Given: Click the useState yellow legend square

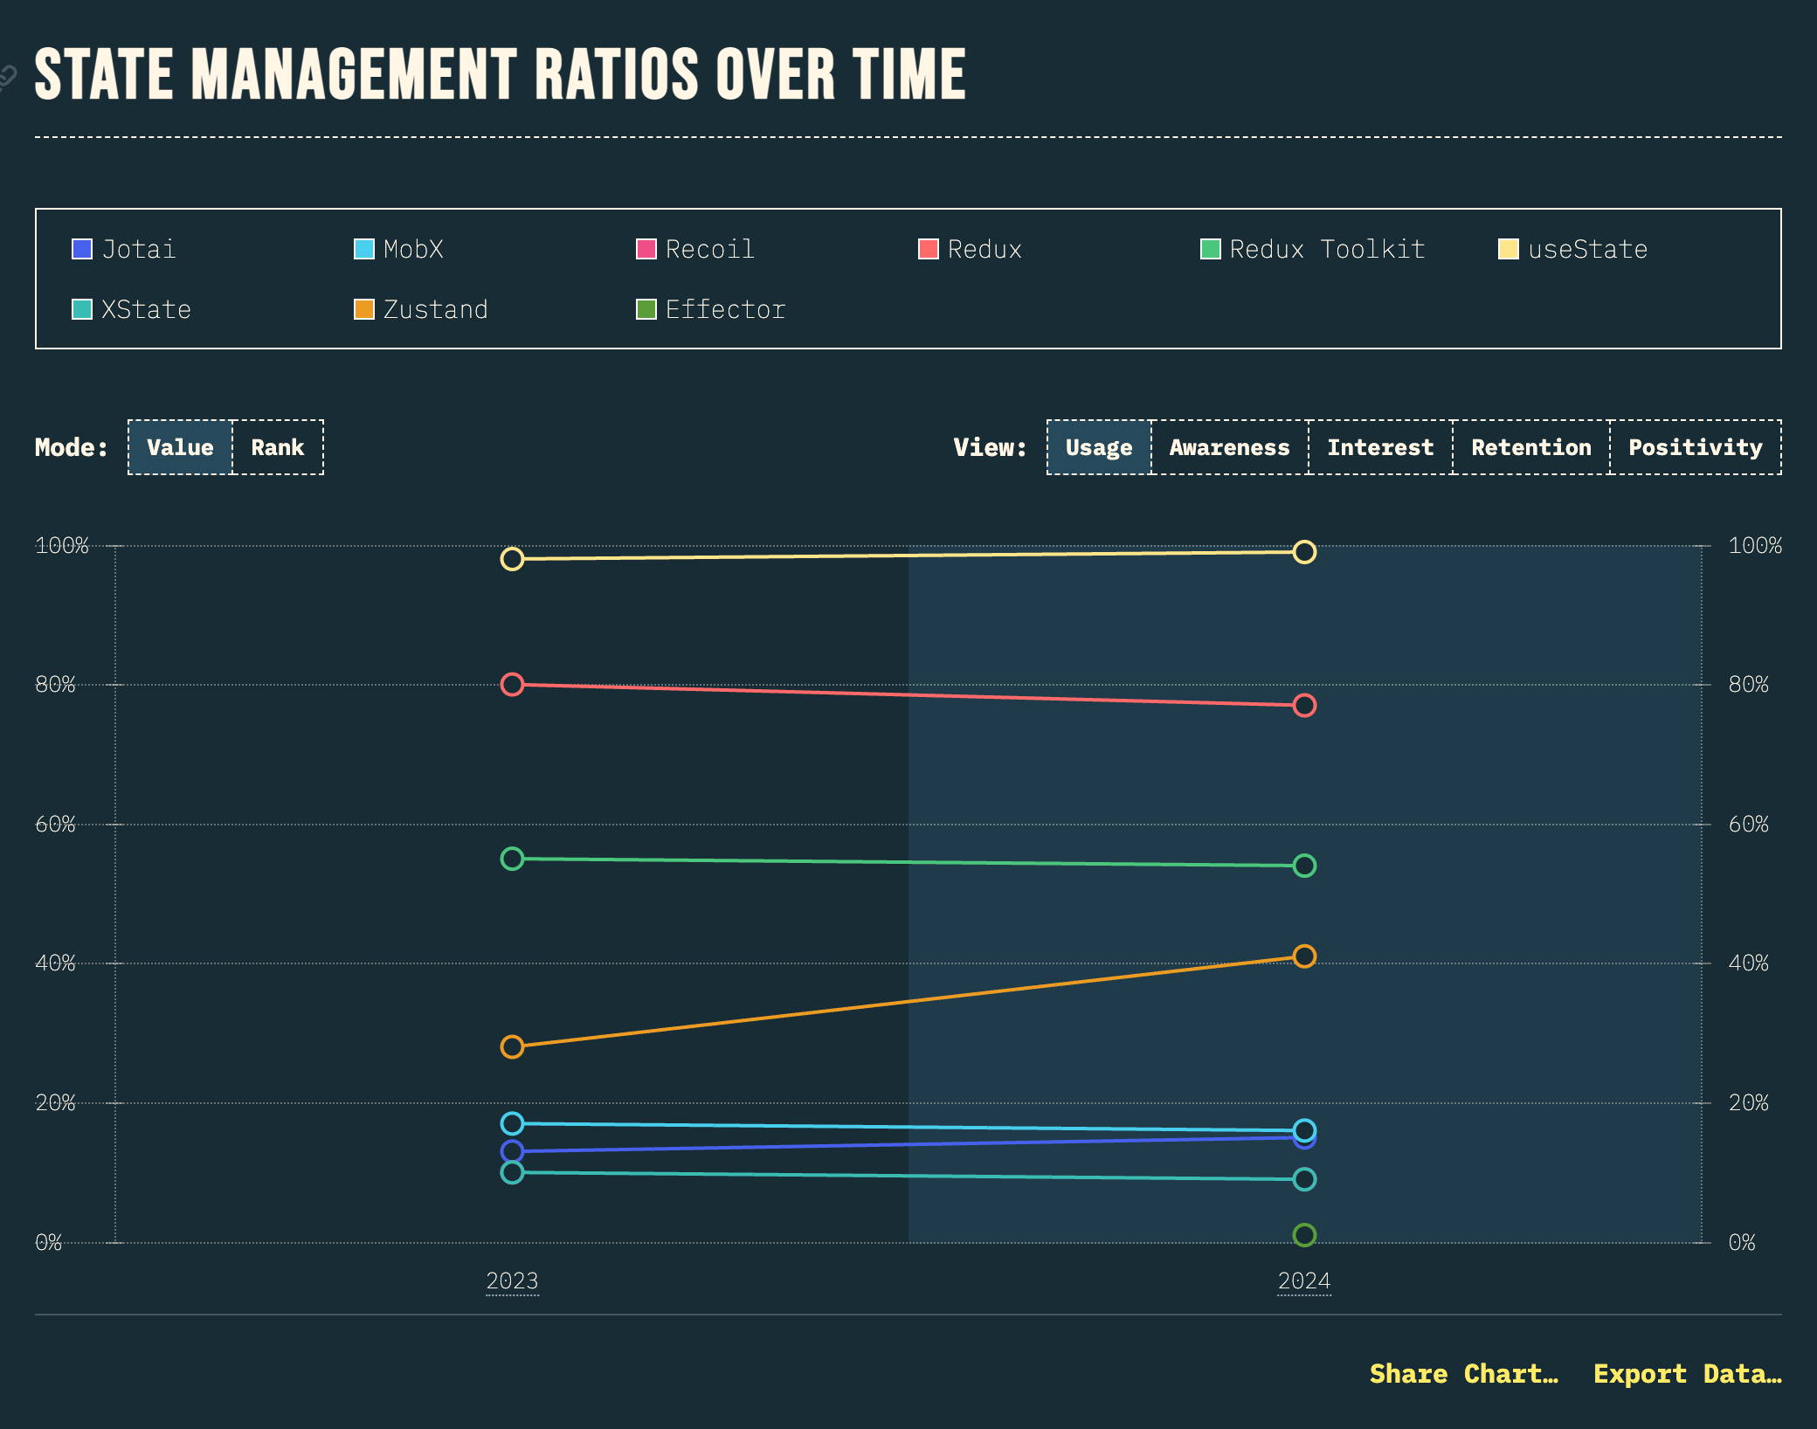Looking at the screenshot, I should click(x=1509, y=250).
